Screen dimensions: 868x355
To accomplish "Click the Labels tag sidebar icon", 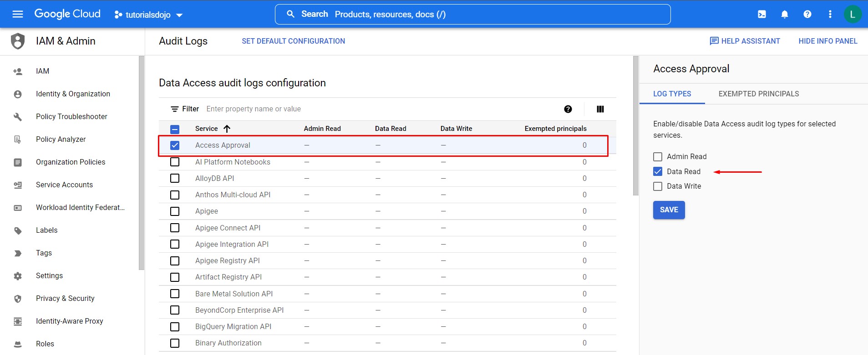I will click(18, 230).
